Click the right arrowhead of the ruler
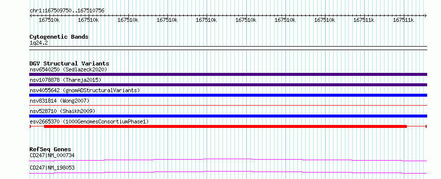The image size is (441, 179). (x=426, y=15)
